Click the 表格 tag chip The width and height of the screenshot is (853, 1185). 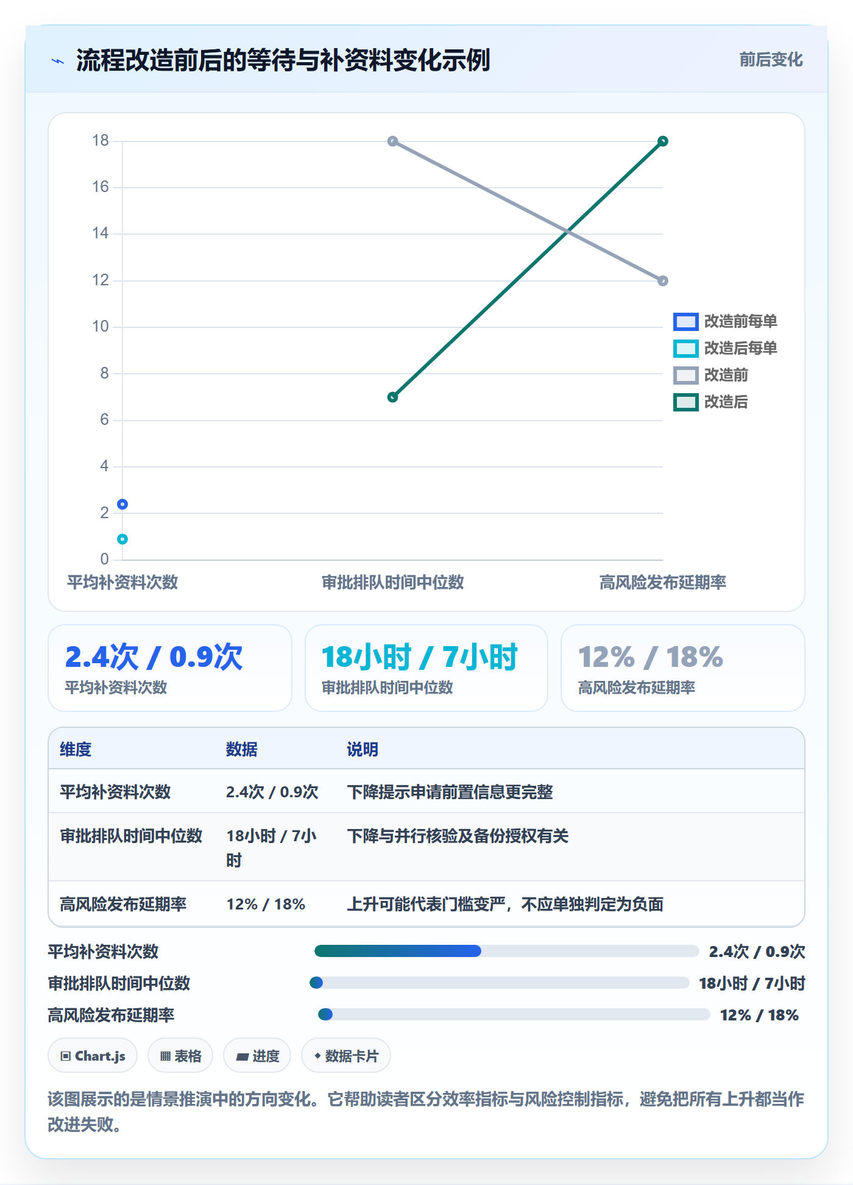click(180, 1055)
